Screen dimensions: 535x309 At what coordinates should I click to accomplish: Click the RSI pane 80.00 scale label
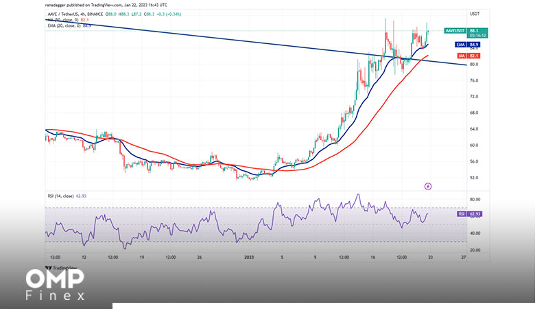click(475, 199)
